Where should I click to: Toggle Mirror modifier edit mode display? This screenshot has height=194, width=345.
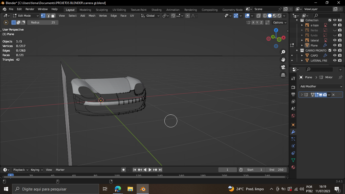click(x=317, y=95)
